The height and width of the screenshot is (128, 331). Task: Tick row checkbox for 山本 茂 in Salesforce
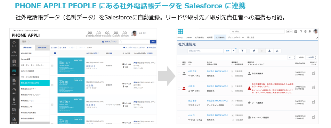179,118
